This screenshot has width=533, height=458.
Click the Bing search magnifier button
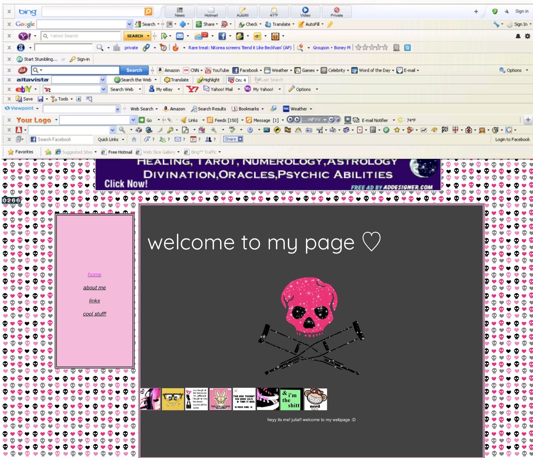tap(148, 12)
